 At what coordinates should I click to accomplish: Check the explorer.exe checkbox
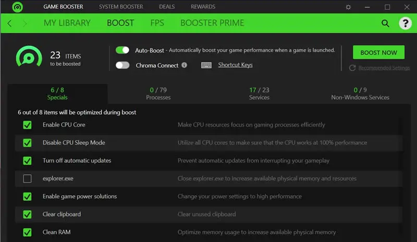[x=27, y=178]
